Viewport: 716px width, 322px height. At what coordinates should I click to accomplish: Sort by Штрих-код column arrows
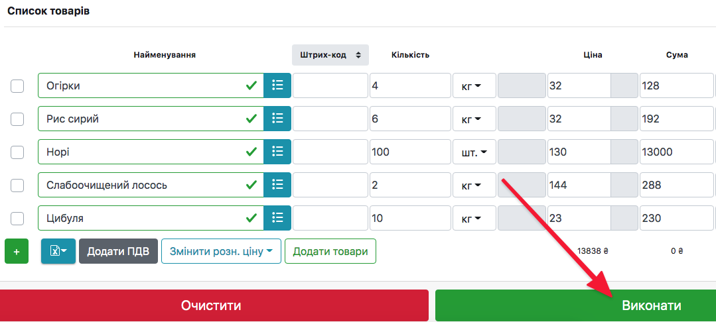pyautogui.click(x=358, y=55)
